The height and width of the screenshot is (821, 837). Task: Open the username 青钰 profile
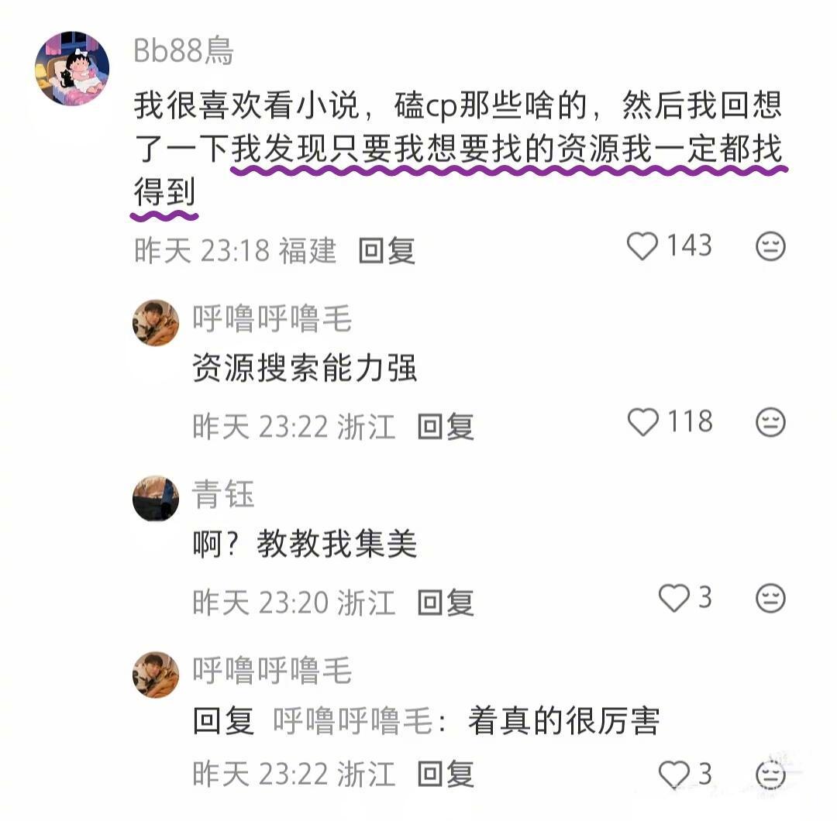tap(223, 493)
